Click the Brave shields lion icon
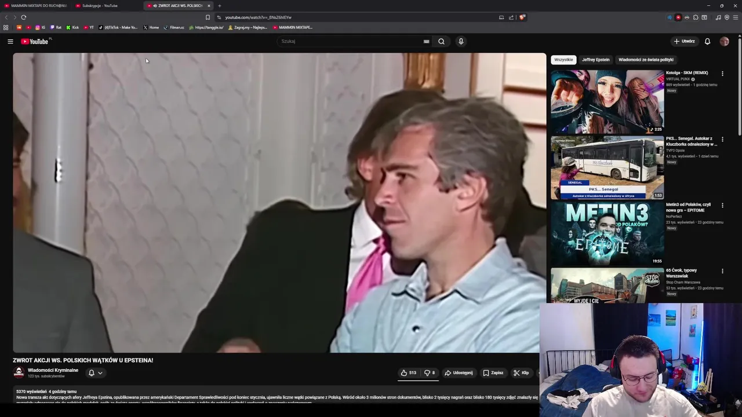 (522, 17)
